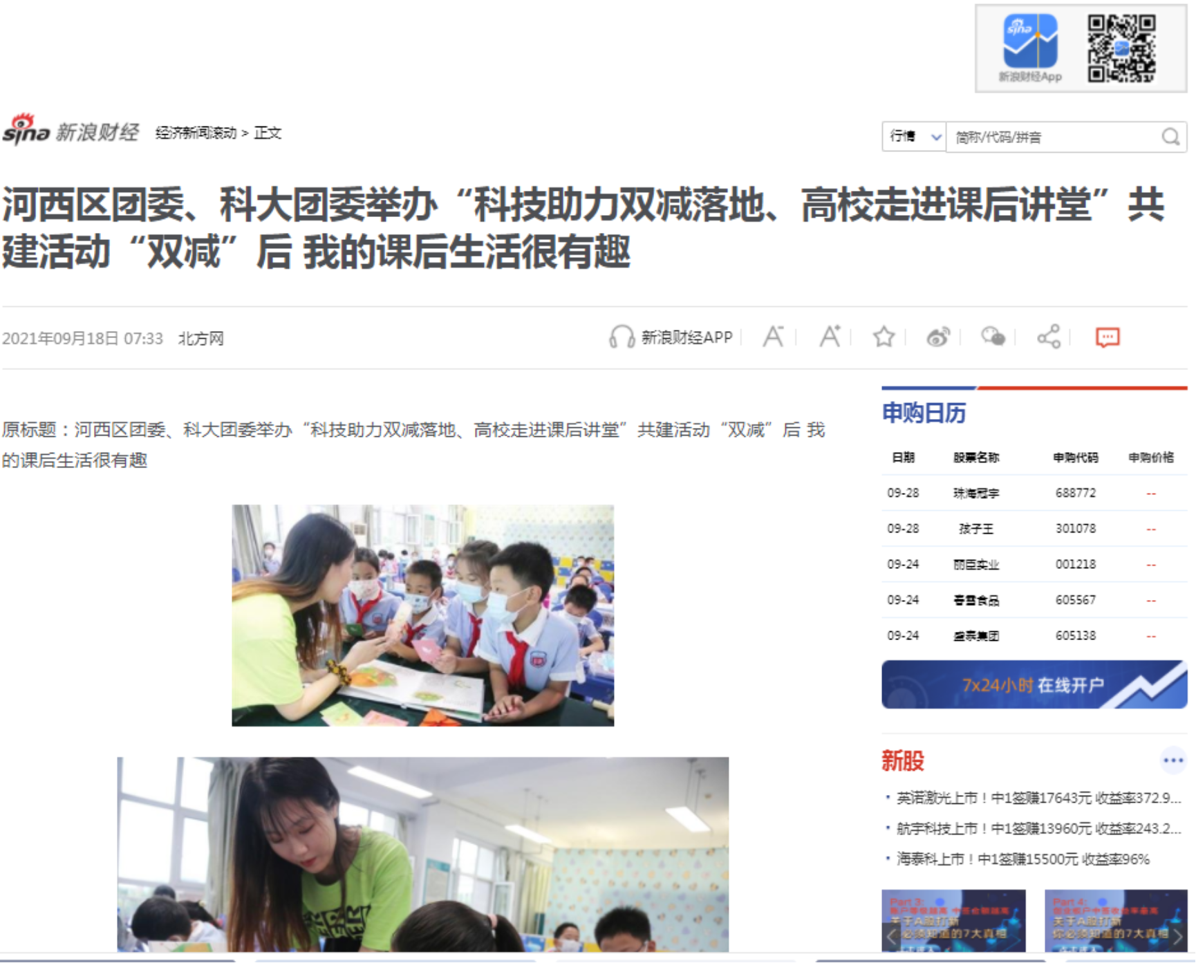Click stock name 孩子王
Image resolution: width=1196 pixels, height=963 pixels.
(976, 529)
